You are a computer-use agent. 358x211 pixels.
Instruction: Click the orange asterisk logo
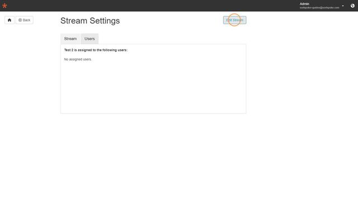click(4, 6)
